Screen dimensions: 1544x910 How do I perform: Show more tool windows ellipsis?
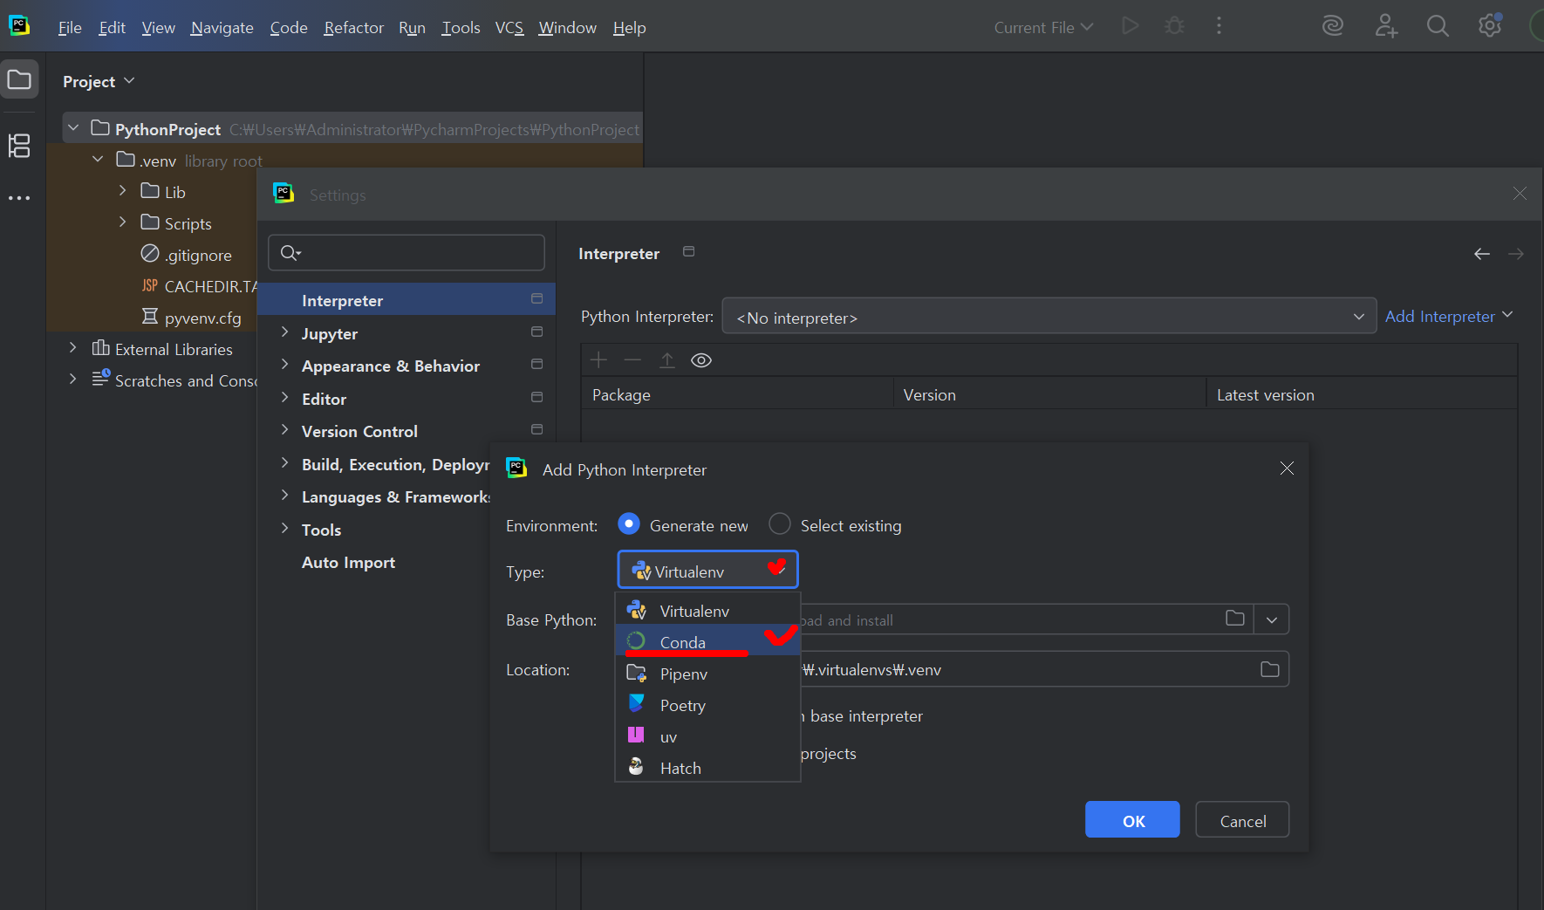(19, 199)
